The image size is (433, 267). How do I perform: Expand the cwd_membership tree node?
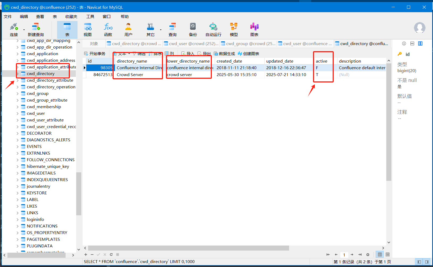click(18, 107)
